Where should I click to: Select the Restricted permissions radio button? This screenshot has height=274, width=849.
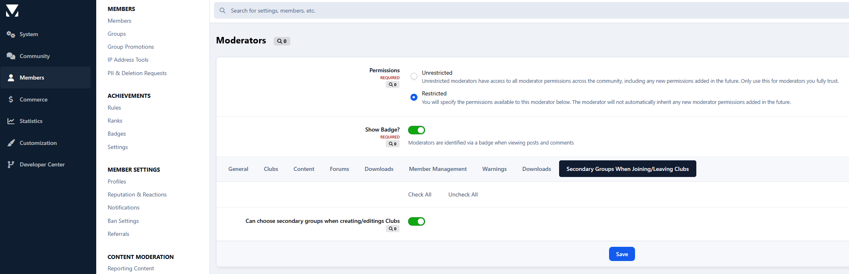414,97
